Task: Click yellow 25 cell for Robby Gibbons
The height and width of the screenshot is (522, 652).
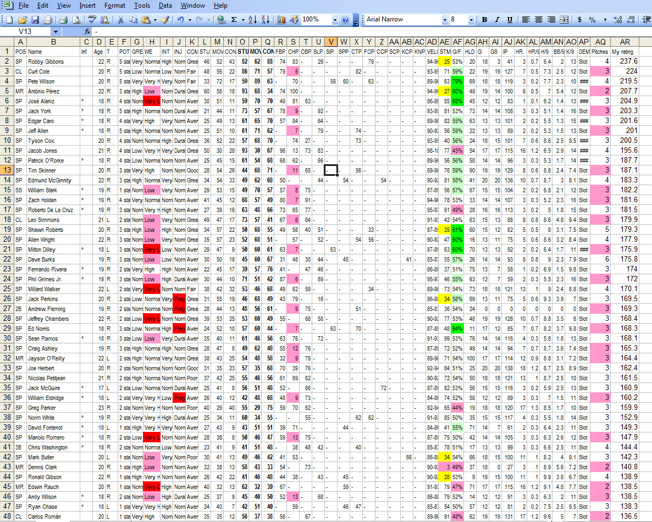Action: click(445, 62)
